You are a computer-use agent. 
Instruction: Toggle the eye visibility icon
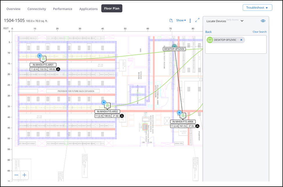(x=263, y=21)
